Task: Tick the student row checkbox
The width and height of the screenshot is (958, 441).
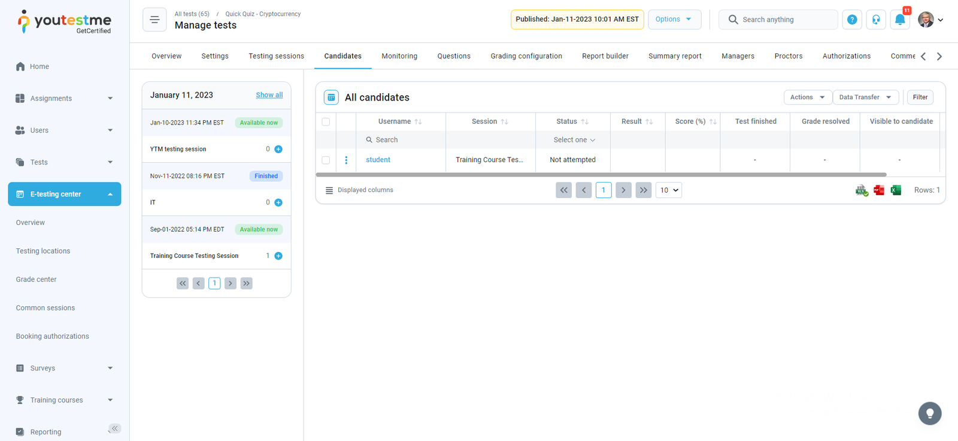Action: (x=326, y=160)
